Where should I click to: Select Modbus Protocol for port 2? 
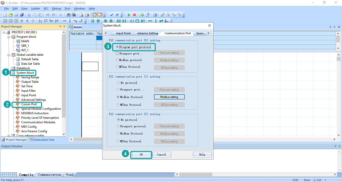[118, 133]
